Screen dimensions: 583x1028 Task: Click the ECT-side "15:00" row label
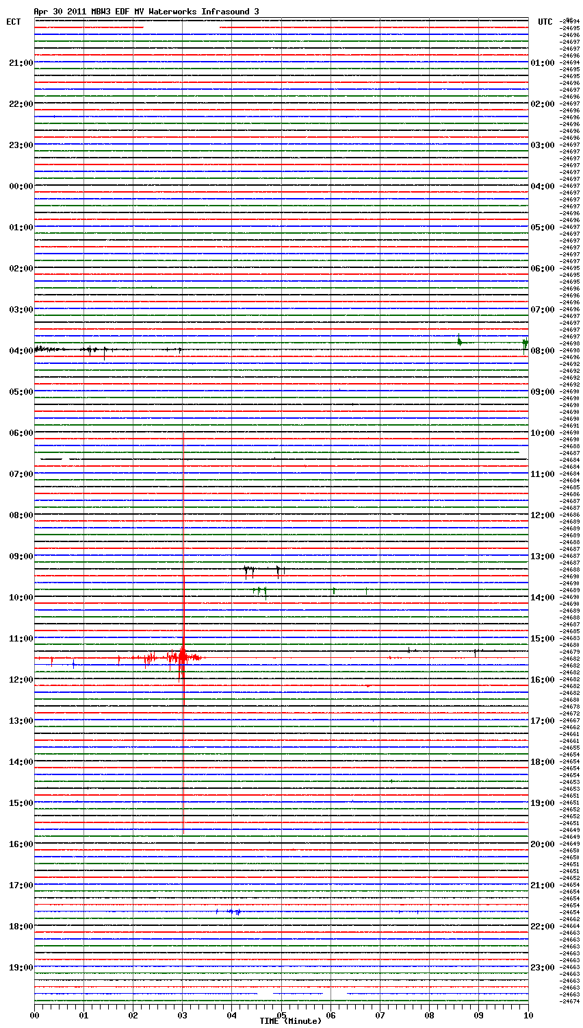21,803
